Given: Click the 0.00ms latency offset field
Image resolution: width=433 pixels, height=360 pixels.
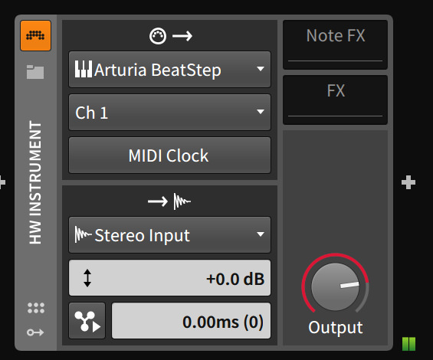Looking at the screenshot, I should pyautogui.click(x=191, y=320).
